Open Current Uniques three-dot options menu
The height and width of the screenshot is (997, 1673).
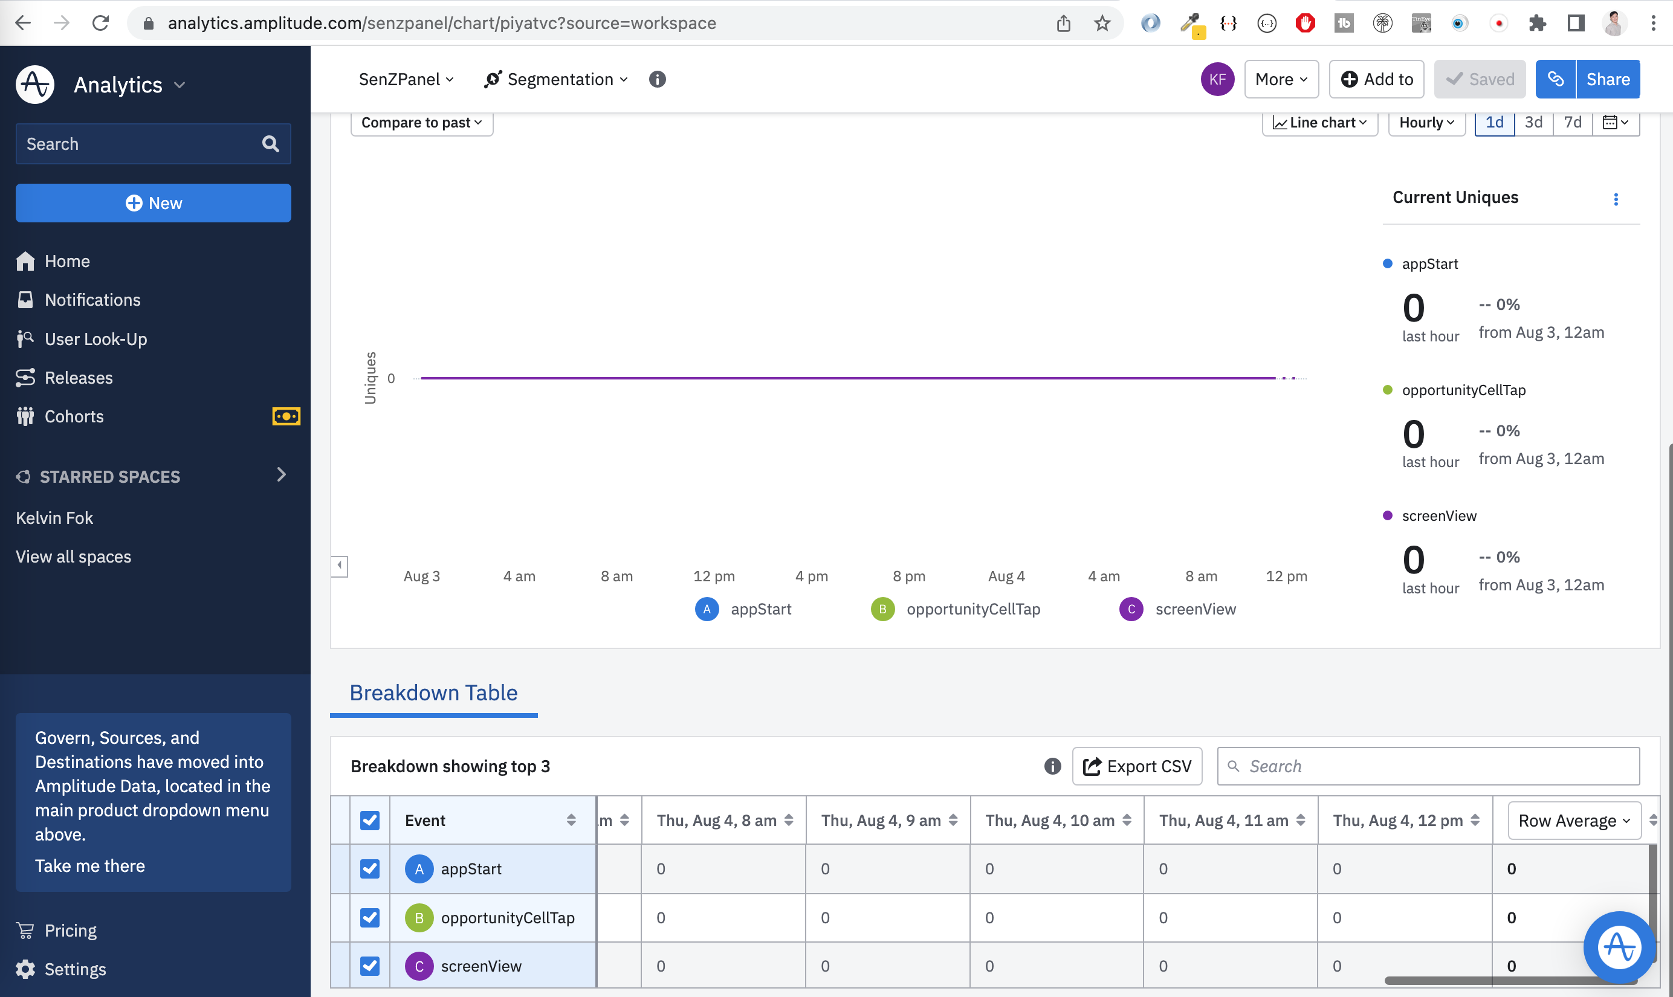coord(1616,199)
